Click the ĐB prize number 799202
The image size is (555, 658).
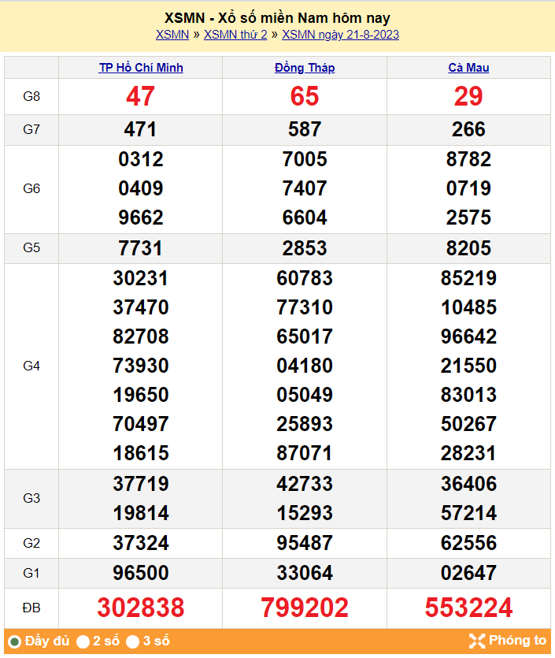pyautogui.click(x=305, y=608)
